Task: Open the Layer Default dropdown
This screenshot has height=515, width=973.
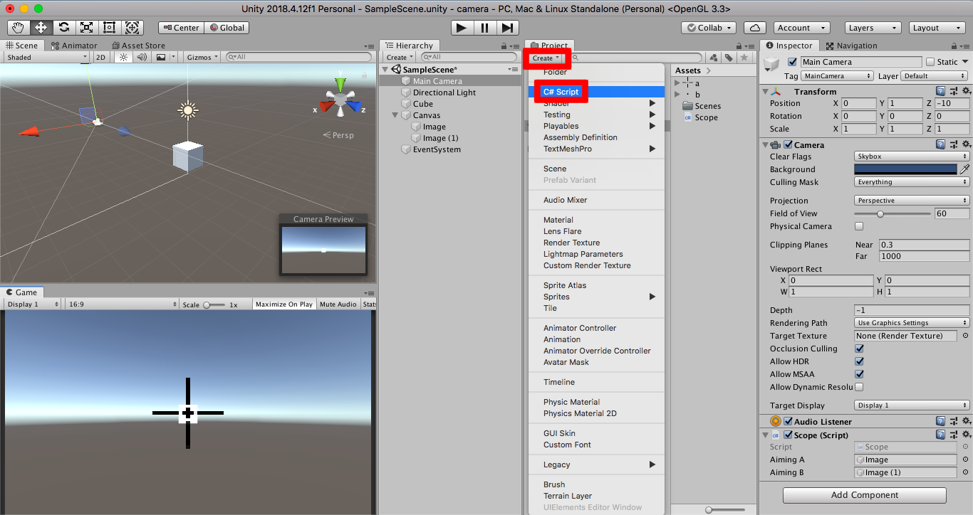Action: click(935, 76)
